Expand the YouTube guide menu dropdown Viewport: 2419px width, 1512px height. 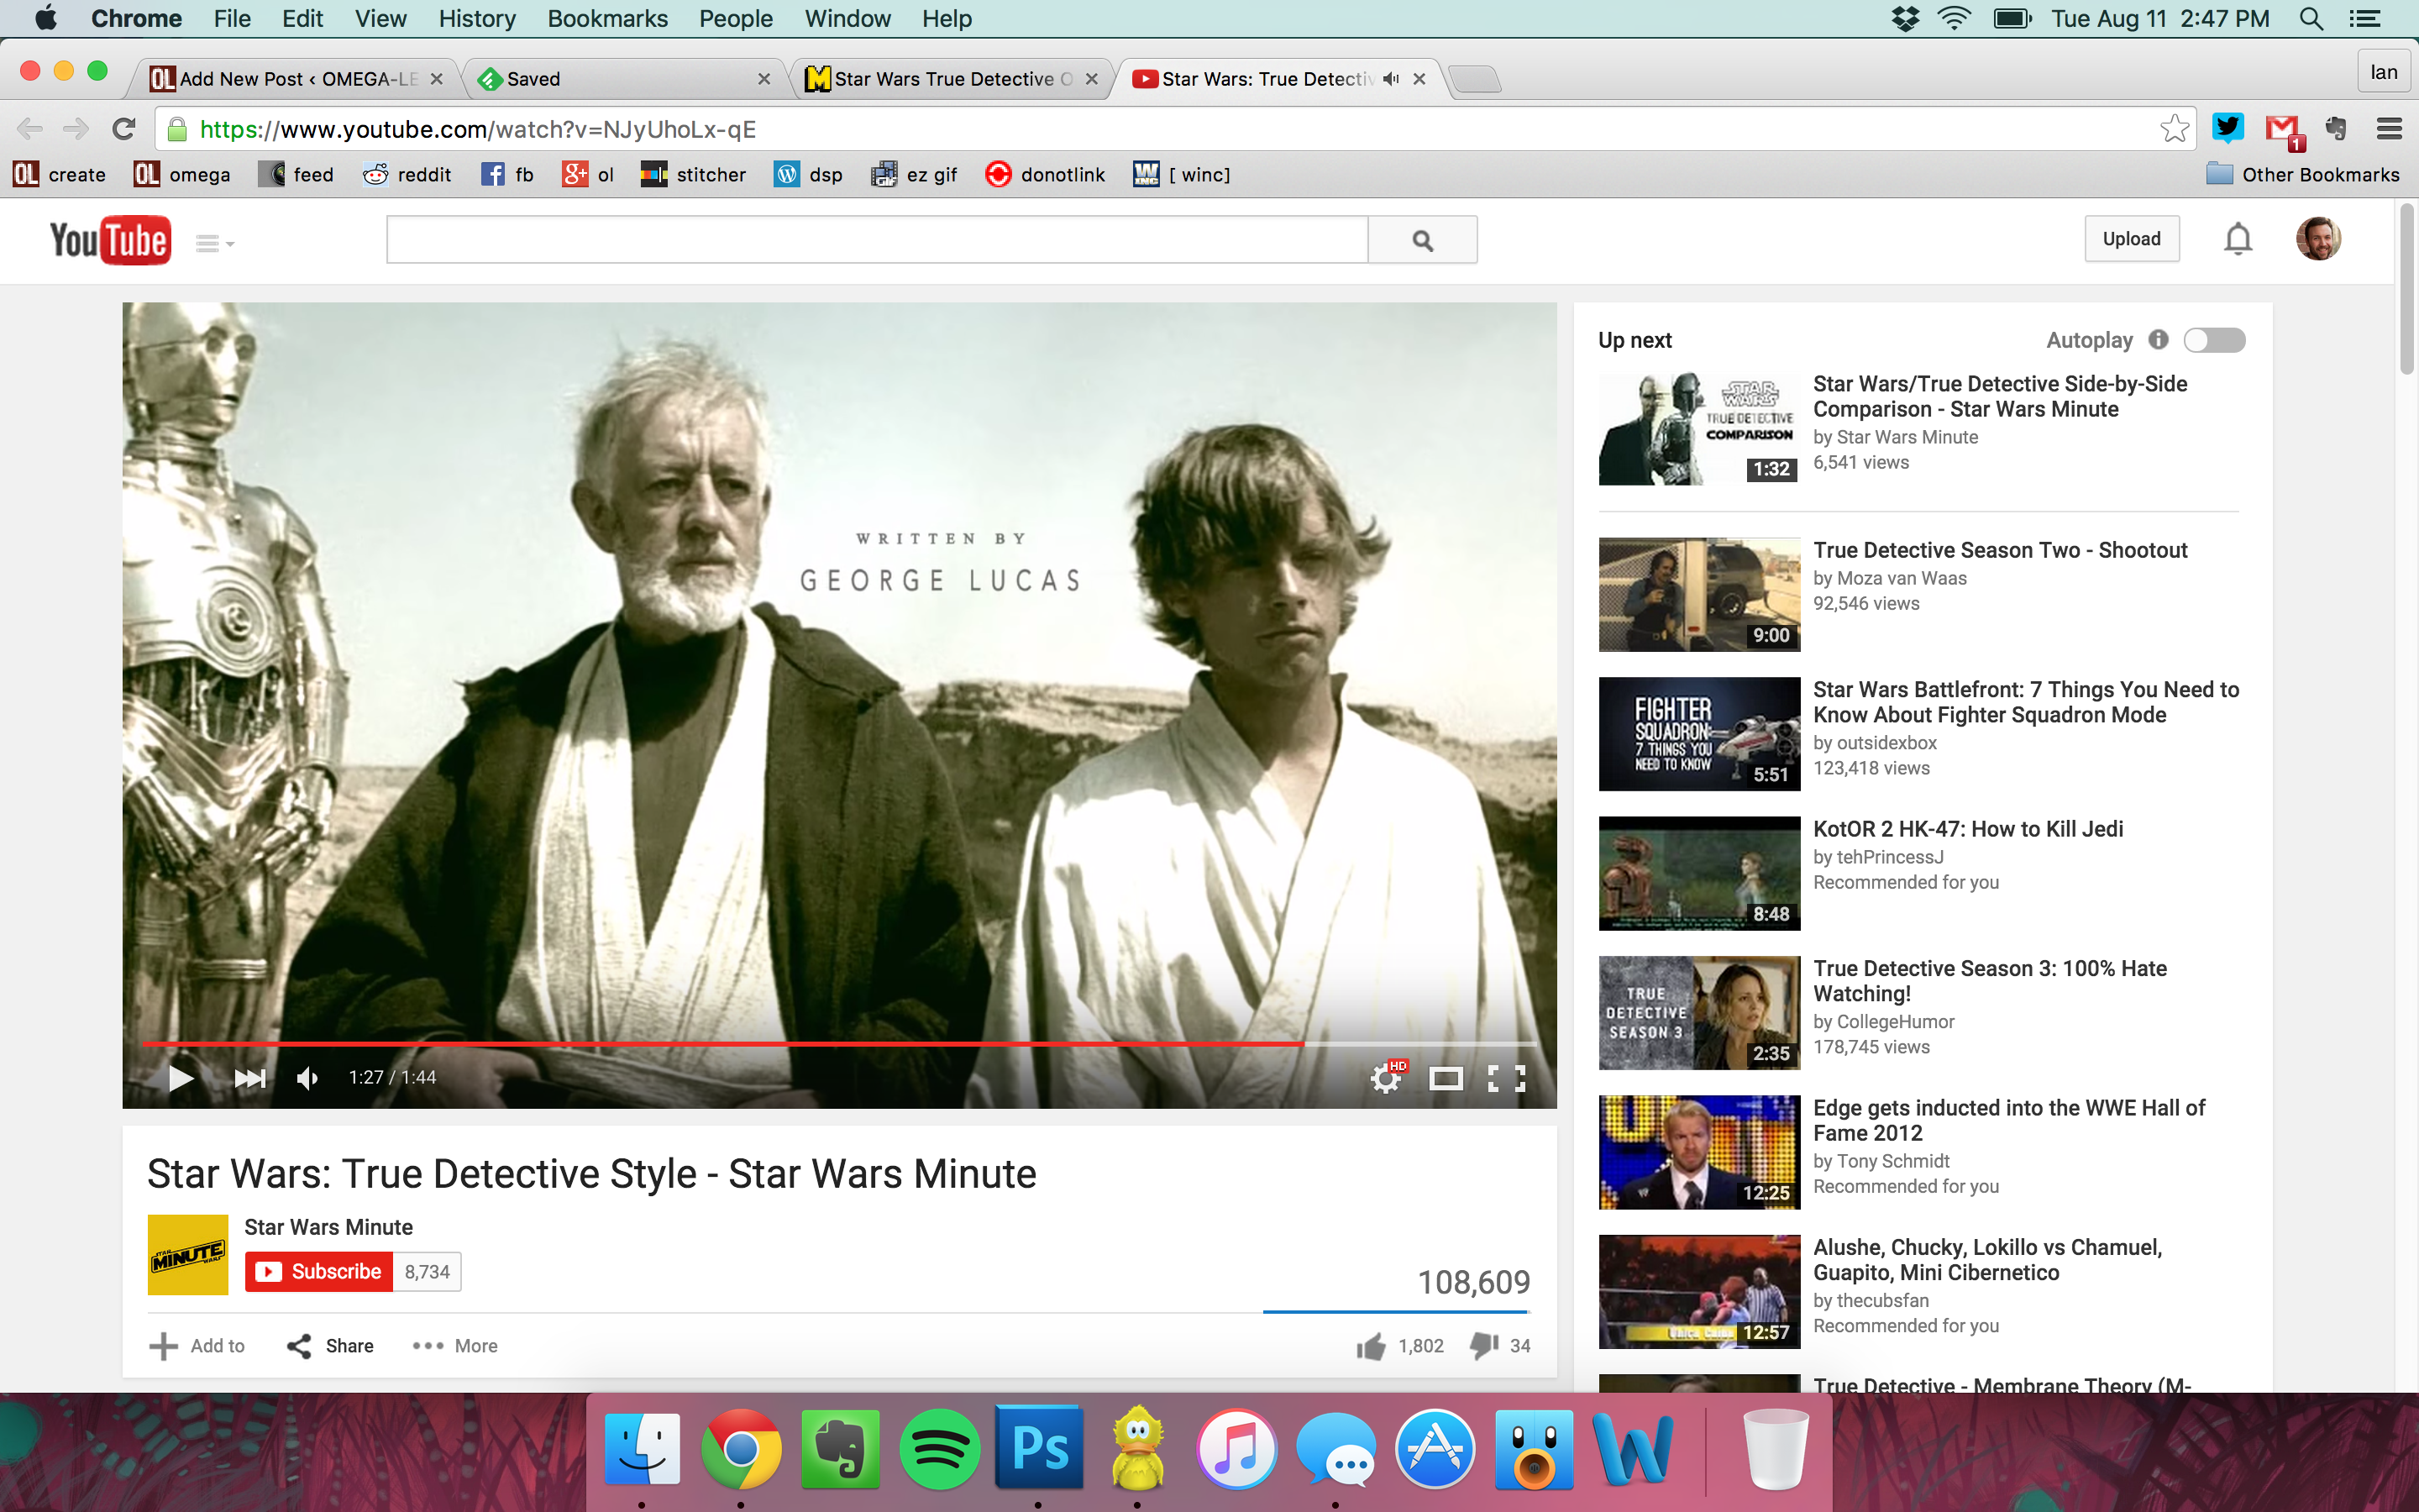(214, 243)
